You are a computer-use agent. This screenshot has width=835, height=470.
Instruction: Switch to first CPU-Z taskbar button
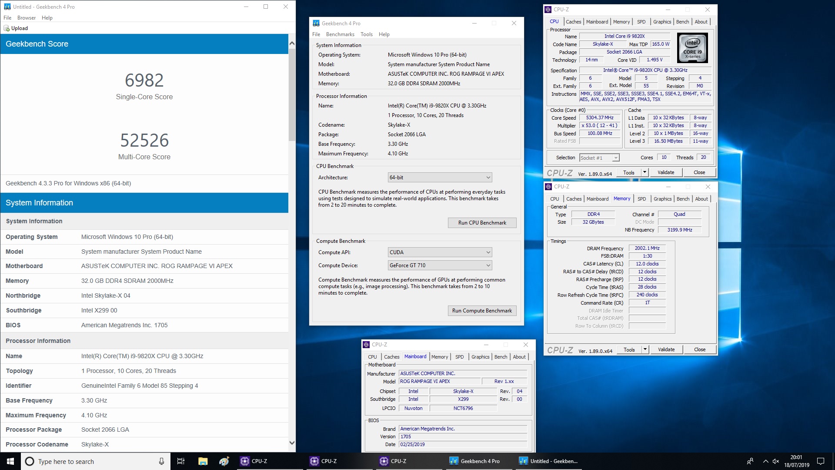coord(270,461)
